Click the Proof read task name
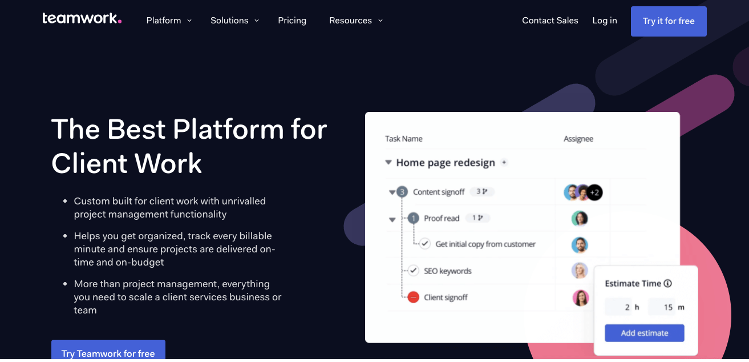 tap(442, 218)
